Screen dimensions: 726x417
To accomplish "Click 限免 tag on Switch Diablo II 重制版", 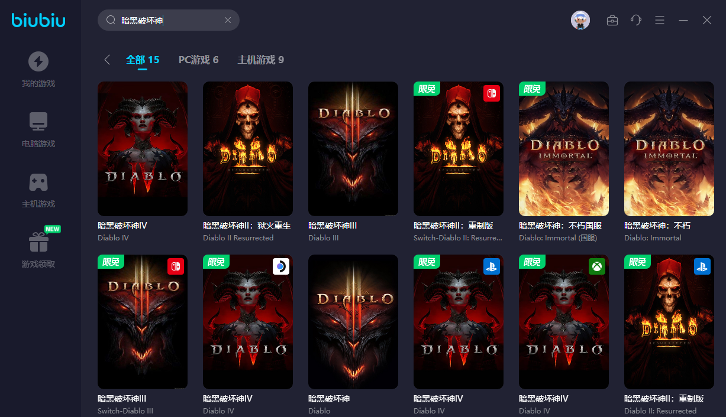I will coord(427,89).
